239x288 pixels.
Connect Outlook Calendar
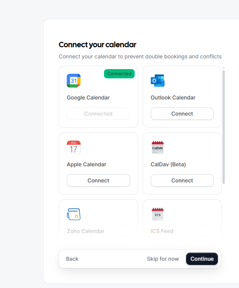182,114
